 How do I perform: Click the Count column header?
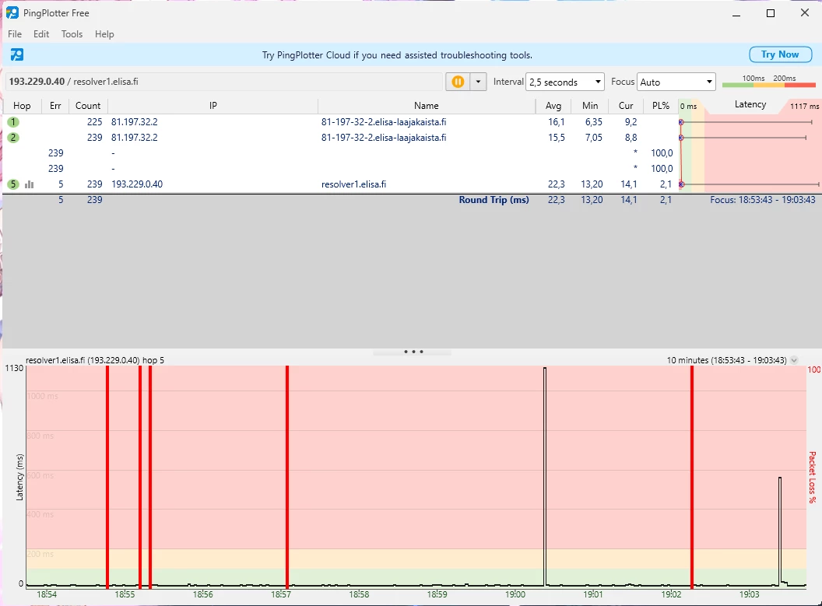point(88,106)
